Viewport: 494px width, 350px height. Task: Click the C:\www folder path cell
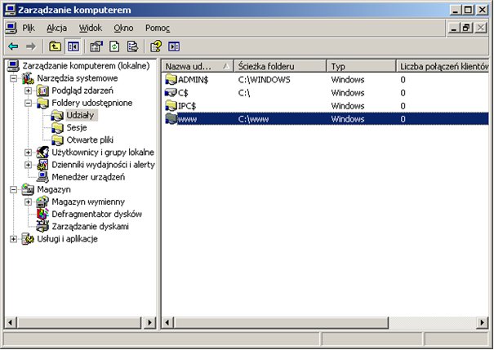(254, 119)
